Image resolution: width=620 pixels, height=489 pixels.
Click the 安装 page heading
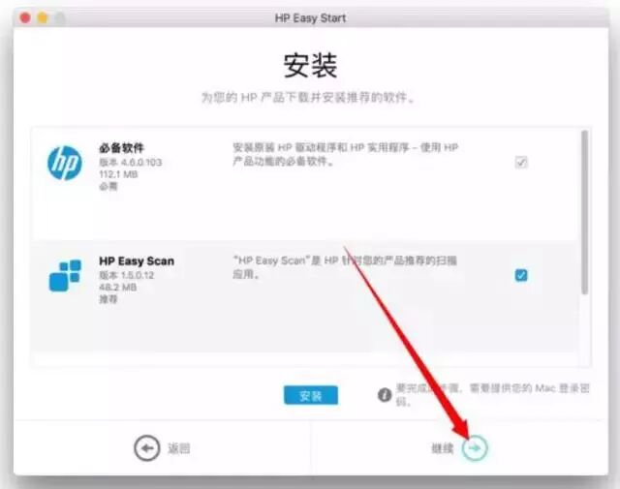pos(310,66)
